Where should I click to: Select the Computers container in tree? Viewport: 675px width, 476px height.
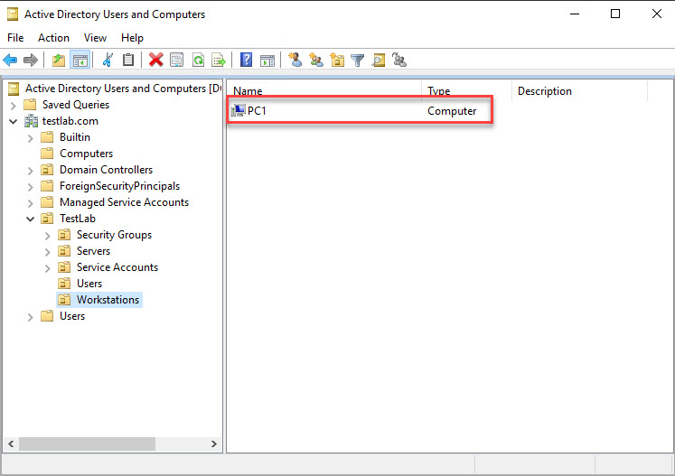[x=86, y=154]
